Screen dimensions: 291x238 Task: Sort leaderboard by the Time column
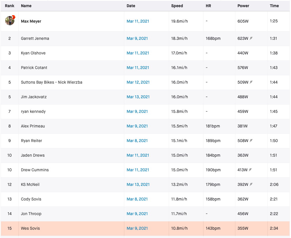pyautogui.click(x=274, y=6)
